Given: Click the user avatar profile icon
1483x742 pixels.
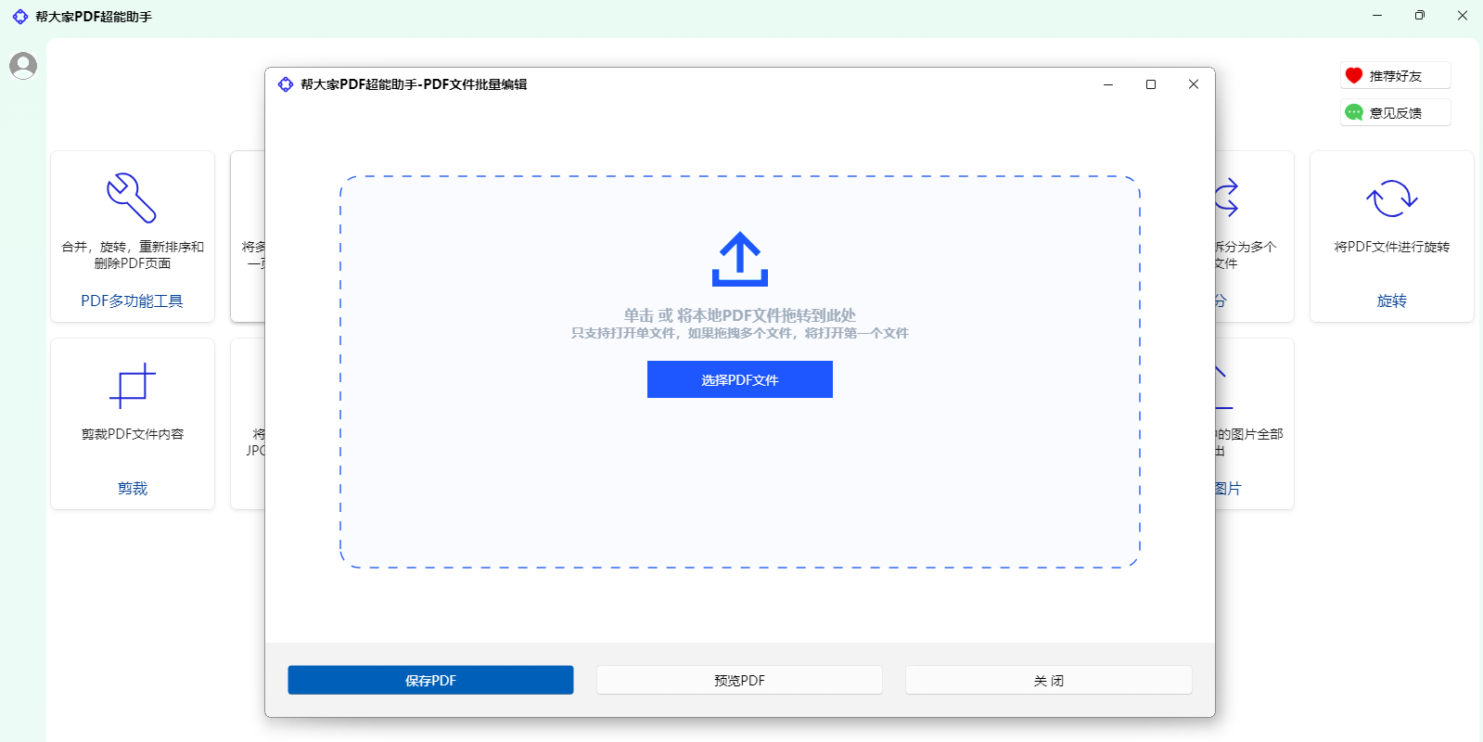Looking at the screenshot, I should [x=23, y=65].
